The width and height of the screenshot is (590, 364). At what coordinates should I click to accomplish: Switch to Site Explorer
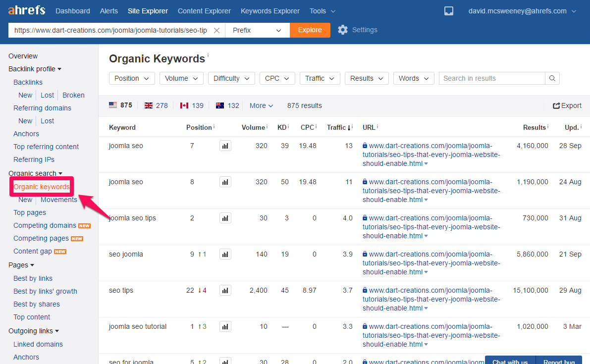click(148, 11)
